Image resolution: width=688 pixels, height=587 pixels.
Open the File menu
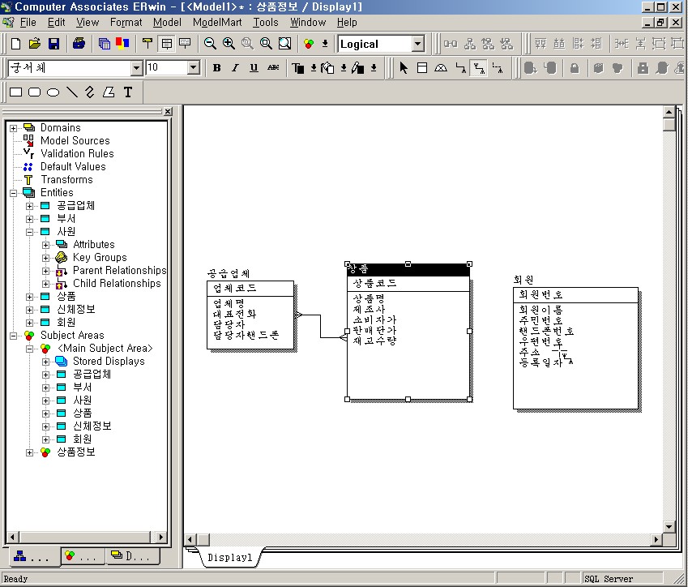[x=28, y=23]
